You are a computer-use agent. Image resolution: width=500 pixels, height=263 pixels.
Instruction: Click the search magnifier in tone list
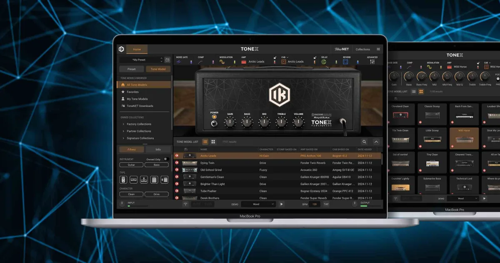(364, 142)
